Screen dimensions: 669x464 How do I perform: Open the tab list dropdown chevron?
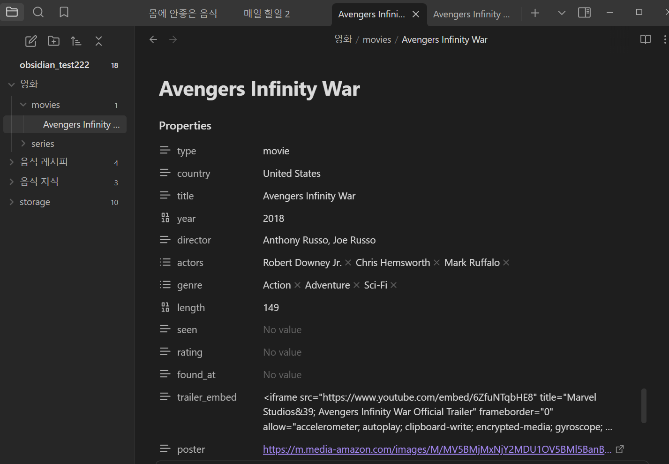(562, 13)
